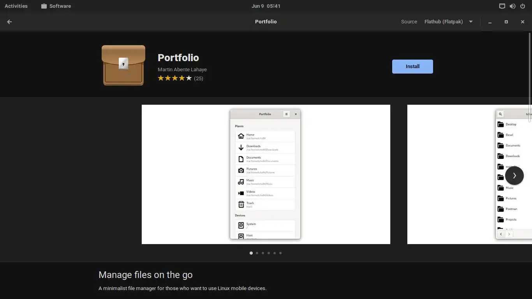Click the power icon in system tray
Viewport: 532px width, 299px height.
pos(523,6)
